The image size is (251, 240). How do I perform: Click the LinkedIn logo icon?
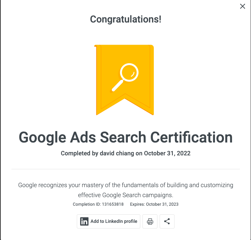click(84, 221)
